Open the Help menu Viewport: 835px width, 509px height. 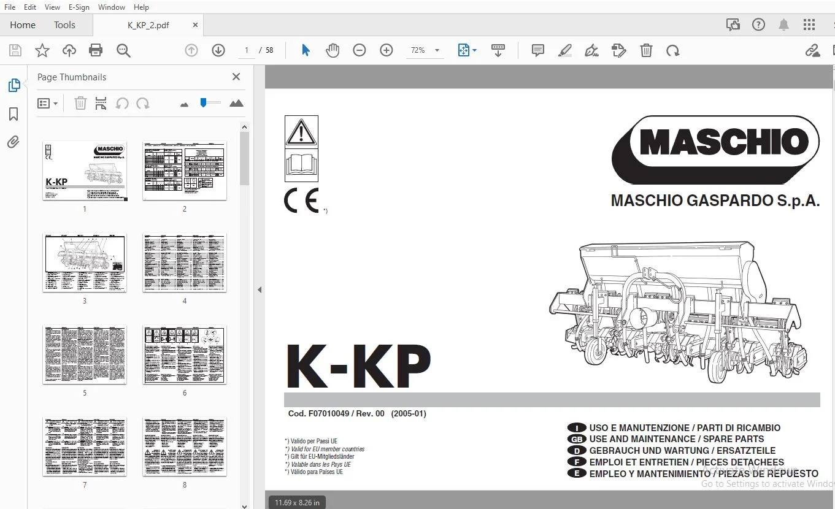point(141,7)
